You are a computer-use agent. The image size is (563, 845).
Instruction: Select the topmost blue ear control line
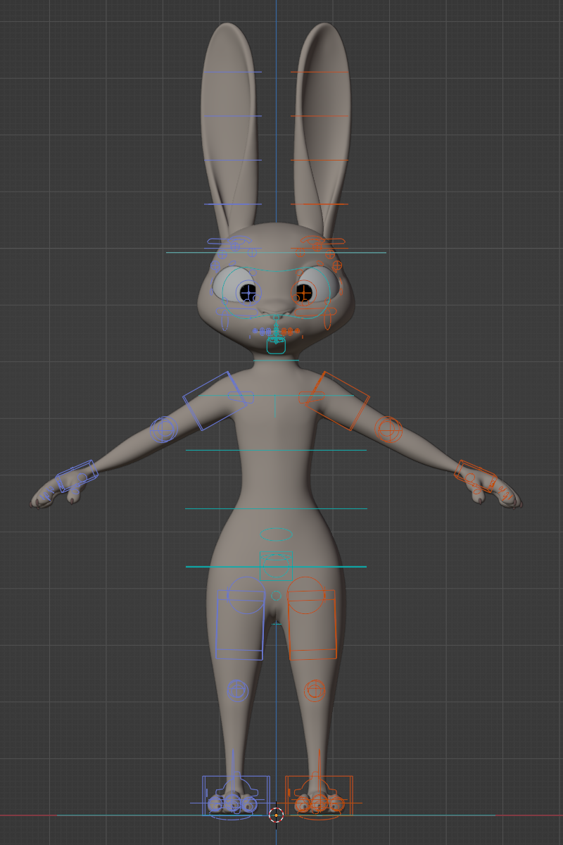coord(232,72)
